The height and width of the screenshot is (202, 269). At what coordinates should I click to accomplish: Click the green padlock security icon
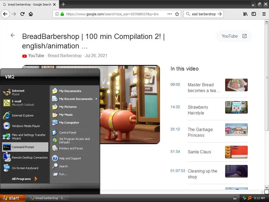pyautogui.click(x=62, y=14)
